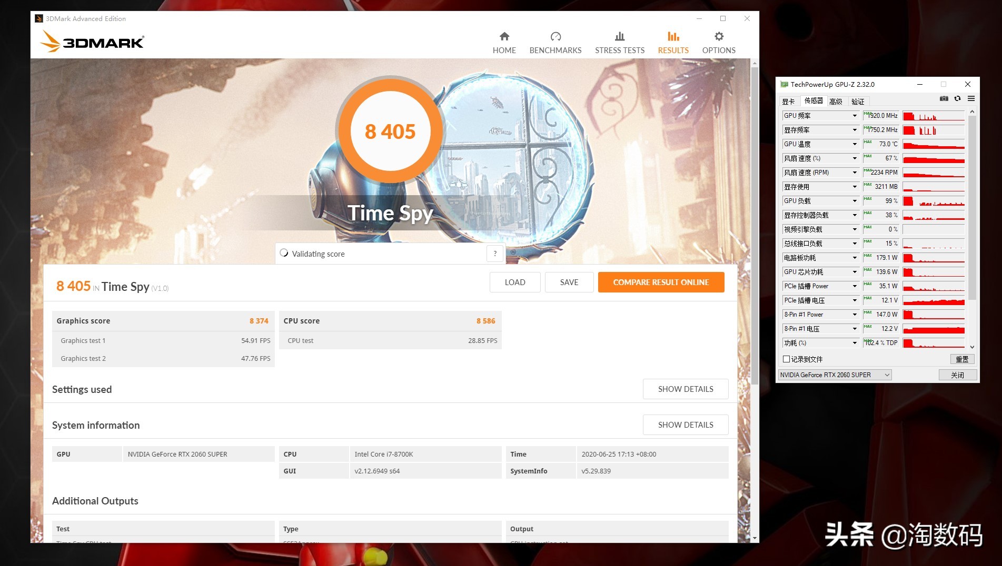
Task: Click the help question mark beside Validating score
Action: pyautogui.click(x=494, y=254)
